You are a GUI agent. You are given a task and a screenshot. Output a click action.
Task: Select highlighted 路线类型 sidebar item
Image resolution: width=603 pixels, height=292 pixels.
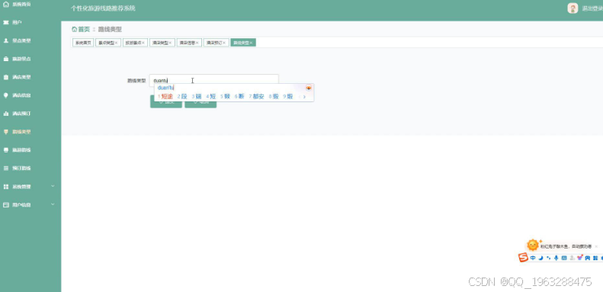tap(21, 132)
